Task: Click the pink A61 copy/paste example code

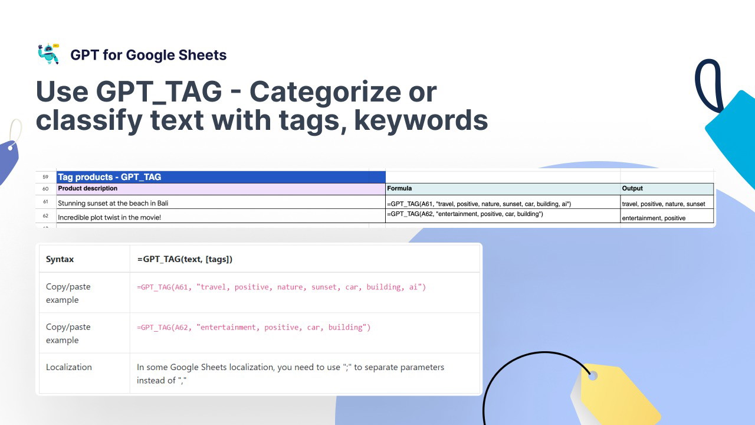Action: (x=281, y=287)
